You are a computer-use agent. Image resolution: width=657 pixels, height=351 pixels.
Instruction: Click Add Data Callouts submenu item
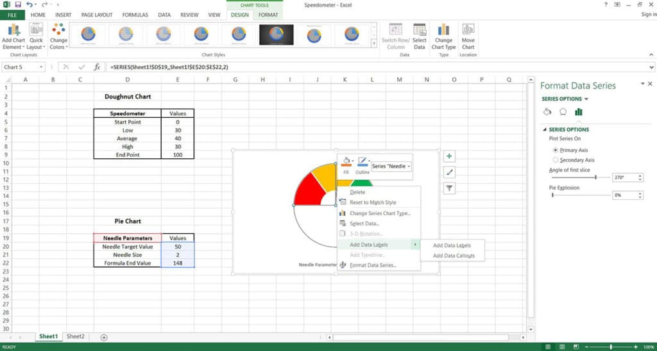(x=452, y=256)
